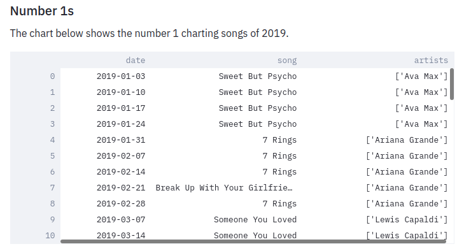Click the vertical scrollbar thumb of table
471x251 pixels.
[x=452, y=84]
